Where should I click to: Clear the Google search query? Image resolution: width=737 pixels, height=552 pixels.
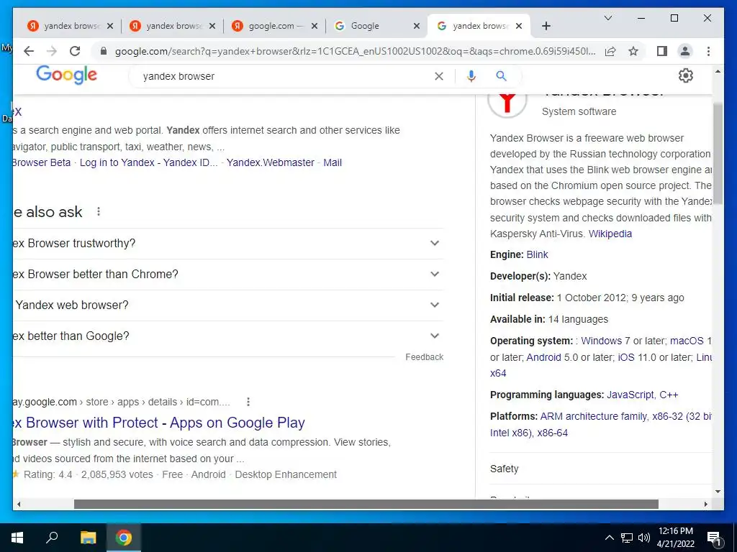click(439, 76)
